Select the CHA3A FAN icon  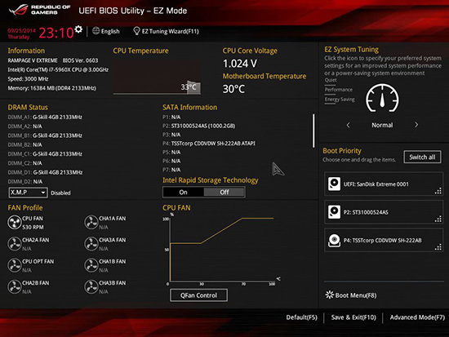(91, 244)
